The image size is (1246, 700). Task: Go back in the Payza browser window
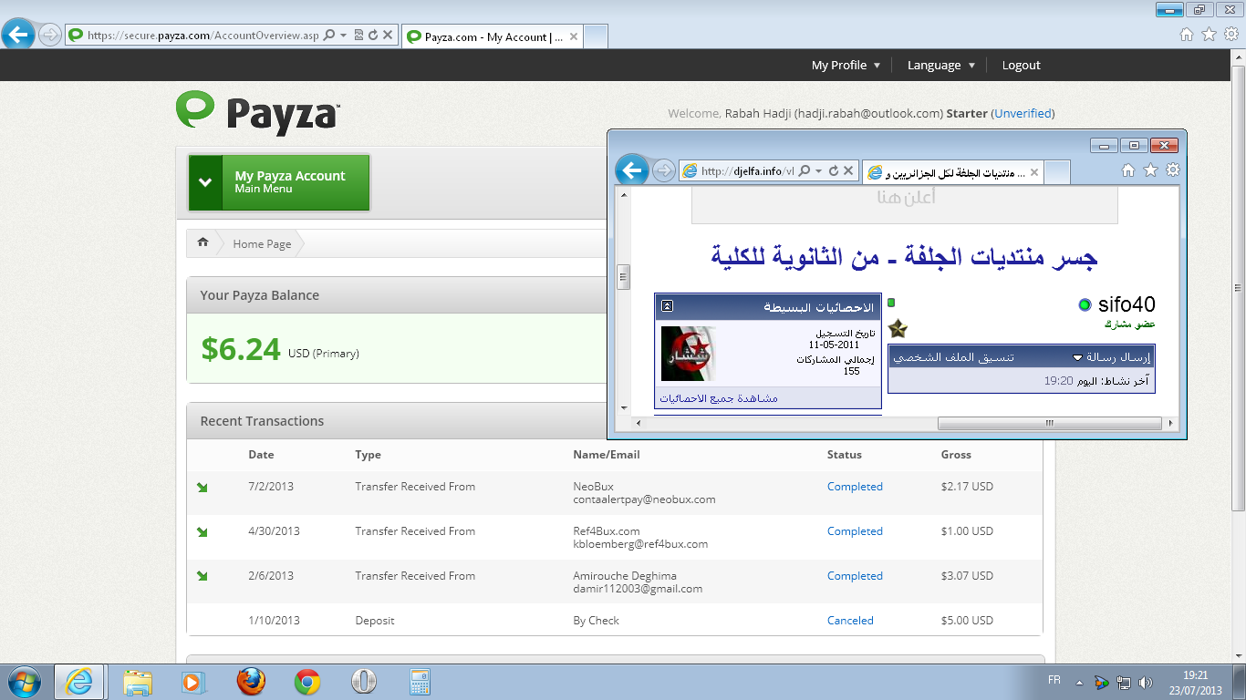point(18,36)
